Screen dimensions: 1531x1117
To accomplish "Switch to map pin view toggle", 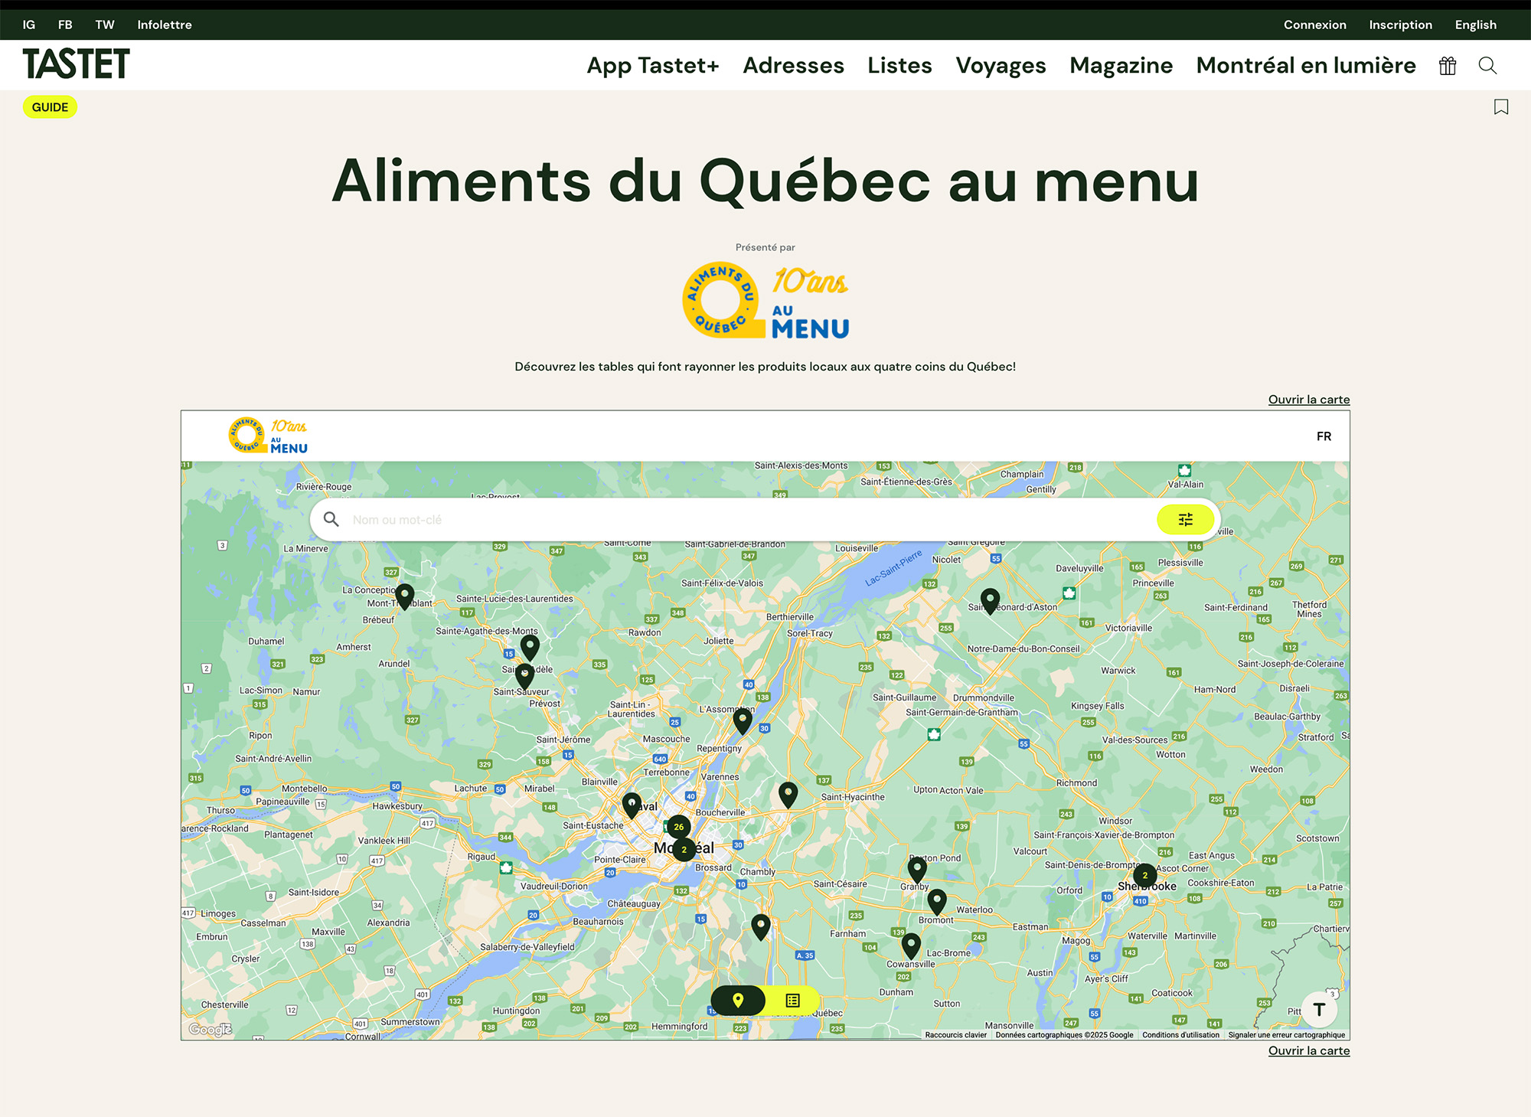I will tap(738, 1000).
